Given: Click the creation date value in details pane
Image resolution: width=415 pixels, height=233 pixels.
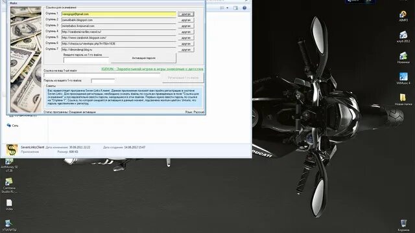Looking at the screenshot, I should [135, 147].
